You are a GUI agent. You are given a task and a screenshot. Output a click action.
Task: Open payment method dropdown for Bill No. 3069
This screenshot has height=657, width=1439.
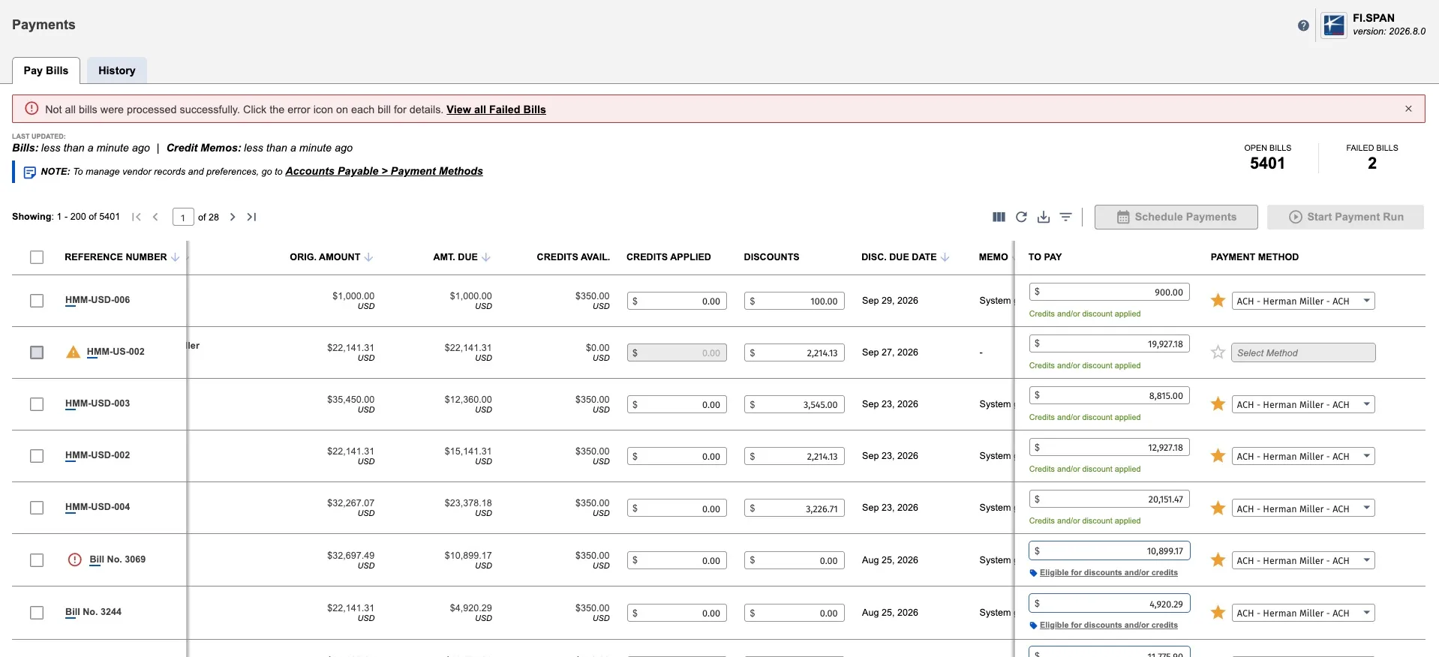tap(1303, 560)
